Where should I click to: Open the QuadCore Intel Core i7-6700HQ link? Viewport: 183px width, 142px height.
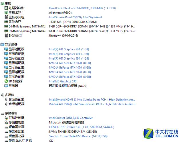point(82,8)
